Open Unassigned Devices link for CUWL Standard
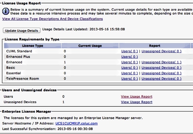Image resolution: width=193 pixels, height=134 pixels. pyautogui.click(x=161, y=51)
